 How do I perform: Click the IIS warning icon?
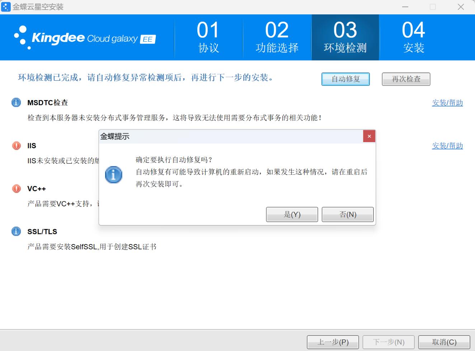[16, 145]
